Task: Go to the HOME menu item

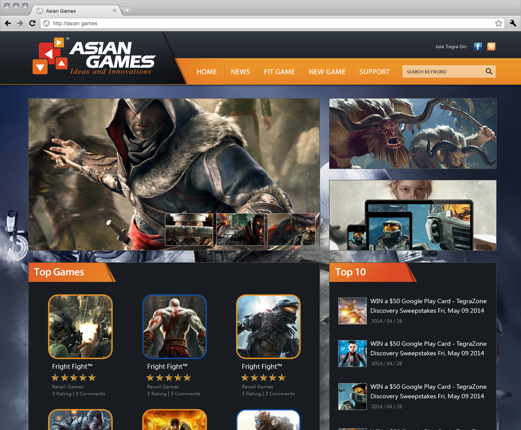Action: (x=207, y=72)
